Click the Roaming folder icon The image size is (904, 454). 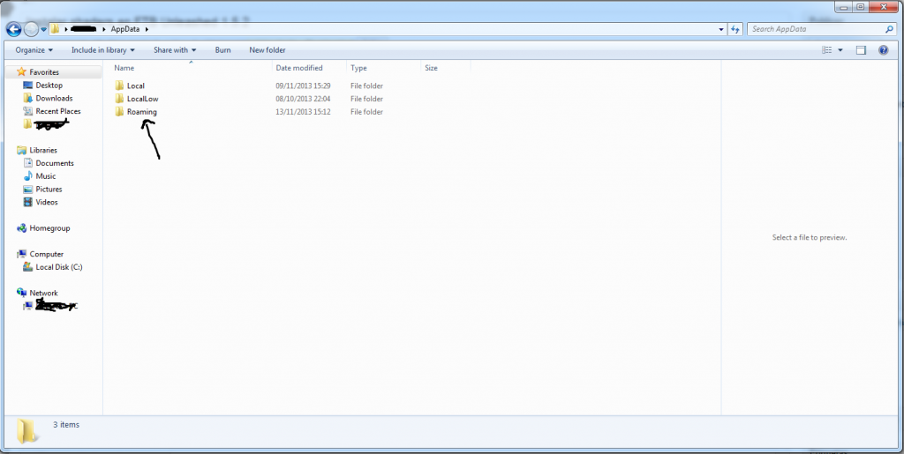119,112
